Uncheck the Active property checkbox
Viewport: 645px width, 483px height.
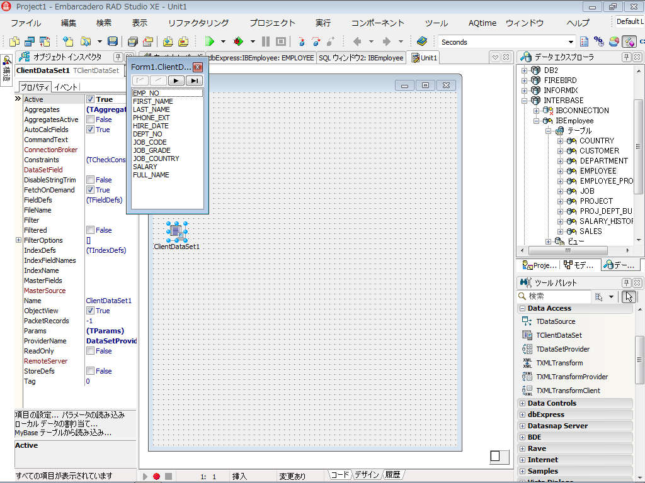pos(91,99)
